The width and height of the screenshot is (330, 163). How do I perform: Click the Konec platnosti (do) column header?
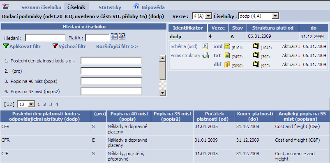(x=254, y=116)
